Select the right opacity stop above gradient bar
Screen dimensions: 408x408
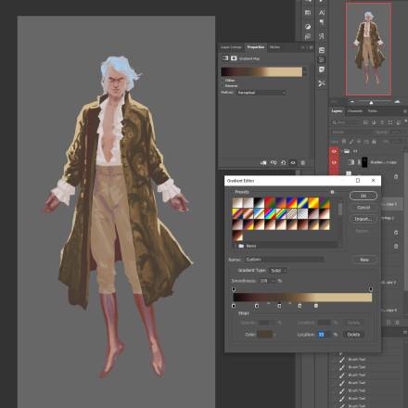click(371, 289)
